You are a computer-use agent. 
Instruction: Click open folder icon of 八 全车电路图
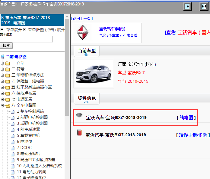(x=8, y=106)
